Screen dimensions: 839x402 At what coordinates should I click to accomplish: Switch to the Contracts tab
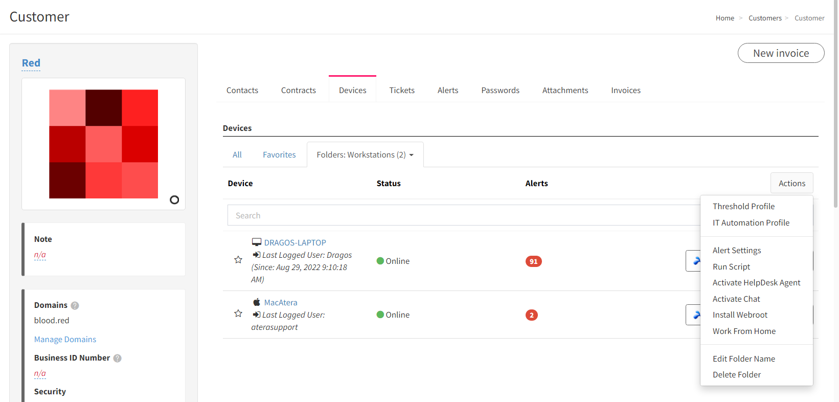pos(299,90)
